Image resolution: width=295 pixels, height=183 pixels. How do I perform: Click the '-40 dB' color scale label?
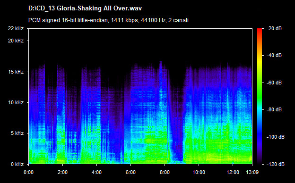tap(274, 55)
